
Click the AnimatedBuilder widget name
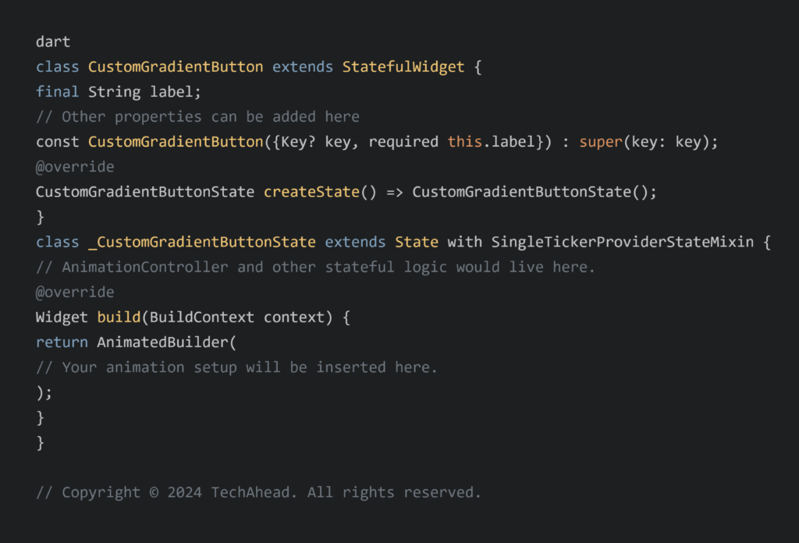[x=162, y=342]
